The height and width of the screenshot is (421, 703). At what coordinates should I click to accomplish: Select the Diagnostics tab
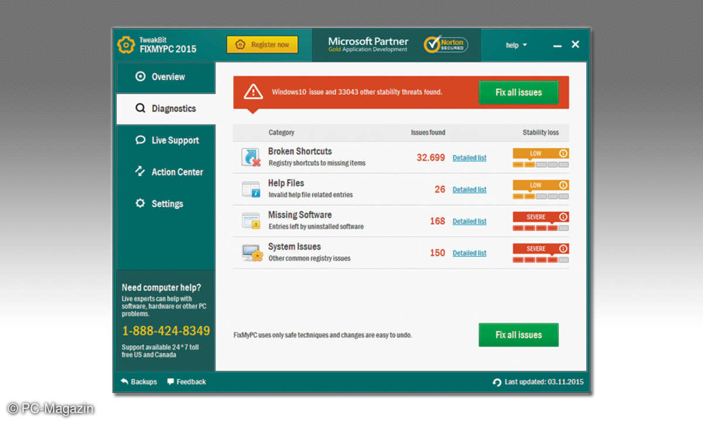point(166,109)
